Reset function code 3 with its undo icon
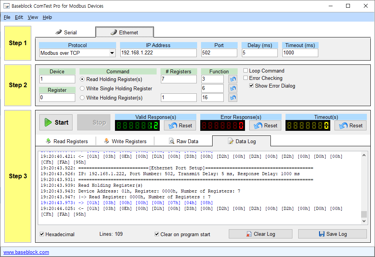 point(233,79)
